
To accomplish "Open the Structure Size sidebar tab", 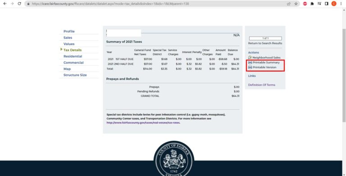I will coord(75,75).
